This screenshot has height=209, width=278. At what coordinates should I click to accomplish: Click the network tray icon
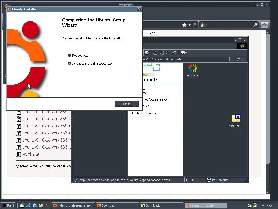coord(250,205)
